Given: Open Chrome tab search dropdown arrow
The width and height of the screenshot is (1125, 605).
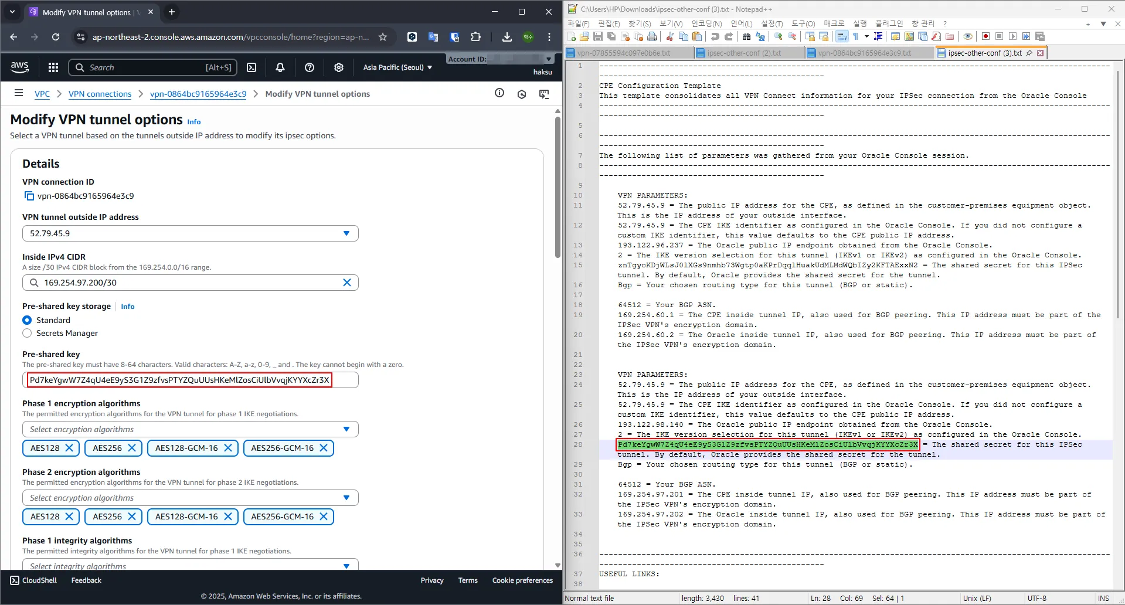Looking at the screenshot, I should (12, 12).
